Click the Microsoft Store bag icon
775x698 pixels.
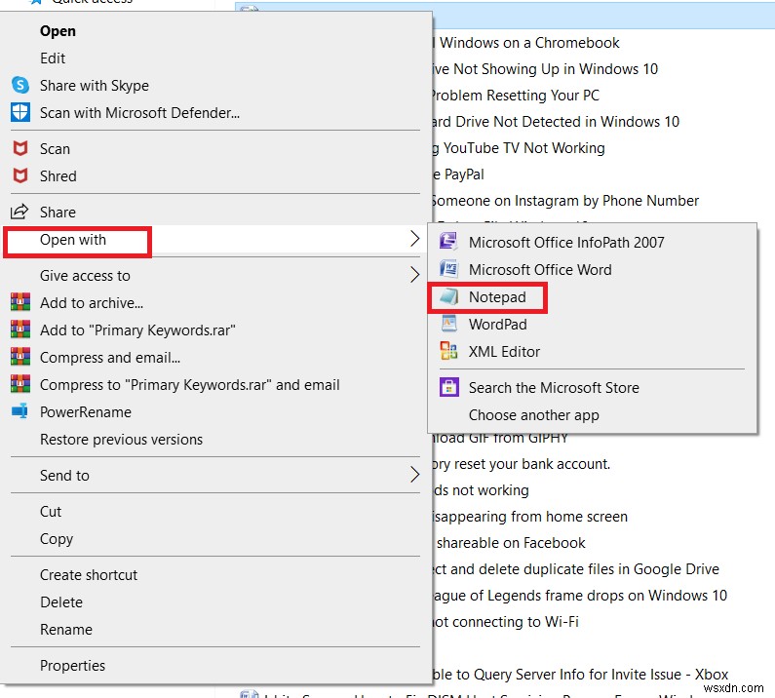point(448,387)
